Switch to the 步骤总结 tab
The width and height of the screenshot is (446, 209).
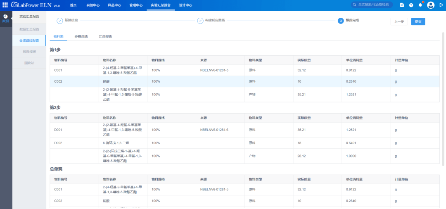81,37
